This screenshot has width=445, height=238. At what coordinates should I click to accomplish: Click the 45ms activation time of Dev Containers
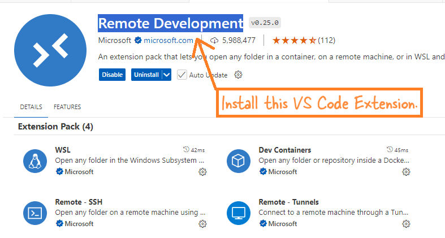tap(401, 150)
